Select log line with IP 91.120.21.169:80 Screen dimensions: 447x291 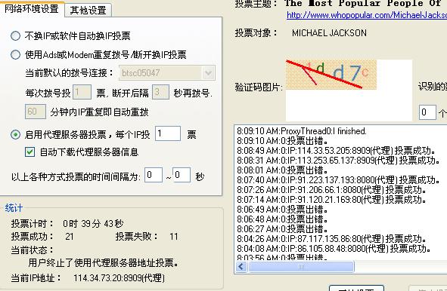pyautogui.click(x=331, y=200)
